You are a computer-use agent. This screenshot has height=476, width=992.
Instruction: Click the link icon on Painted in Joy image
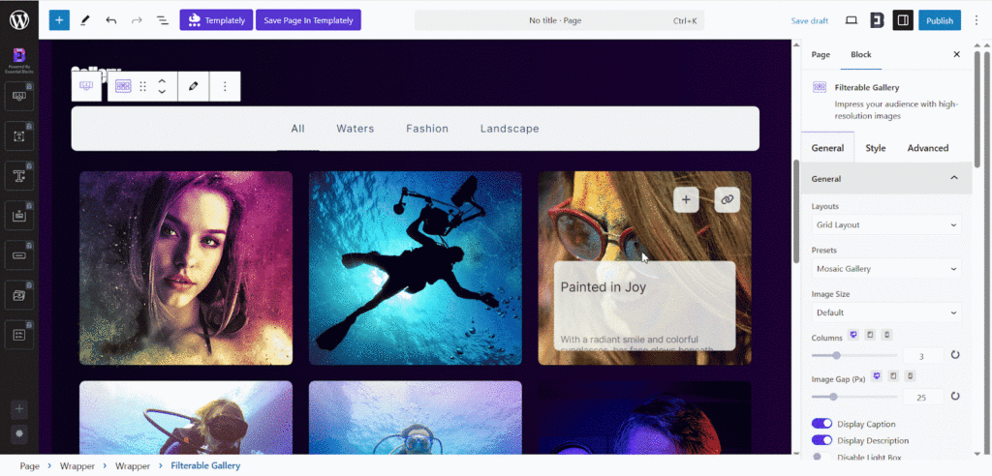click(727, 199)
